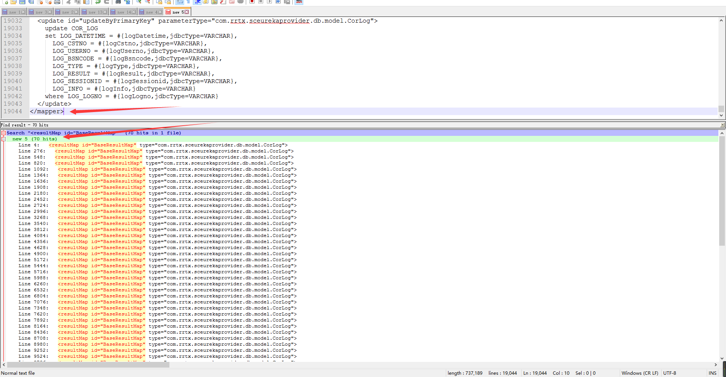Click the Find result scrollbar down arrow
This screenshot has height=377, width=726.
pos(722,359)
